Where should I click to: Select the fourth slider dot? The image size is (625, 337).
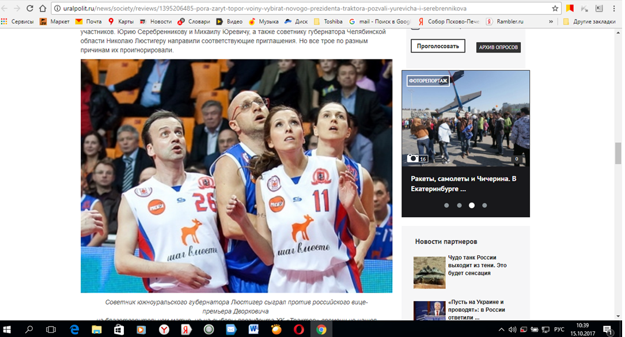(x=484, y=206)
